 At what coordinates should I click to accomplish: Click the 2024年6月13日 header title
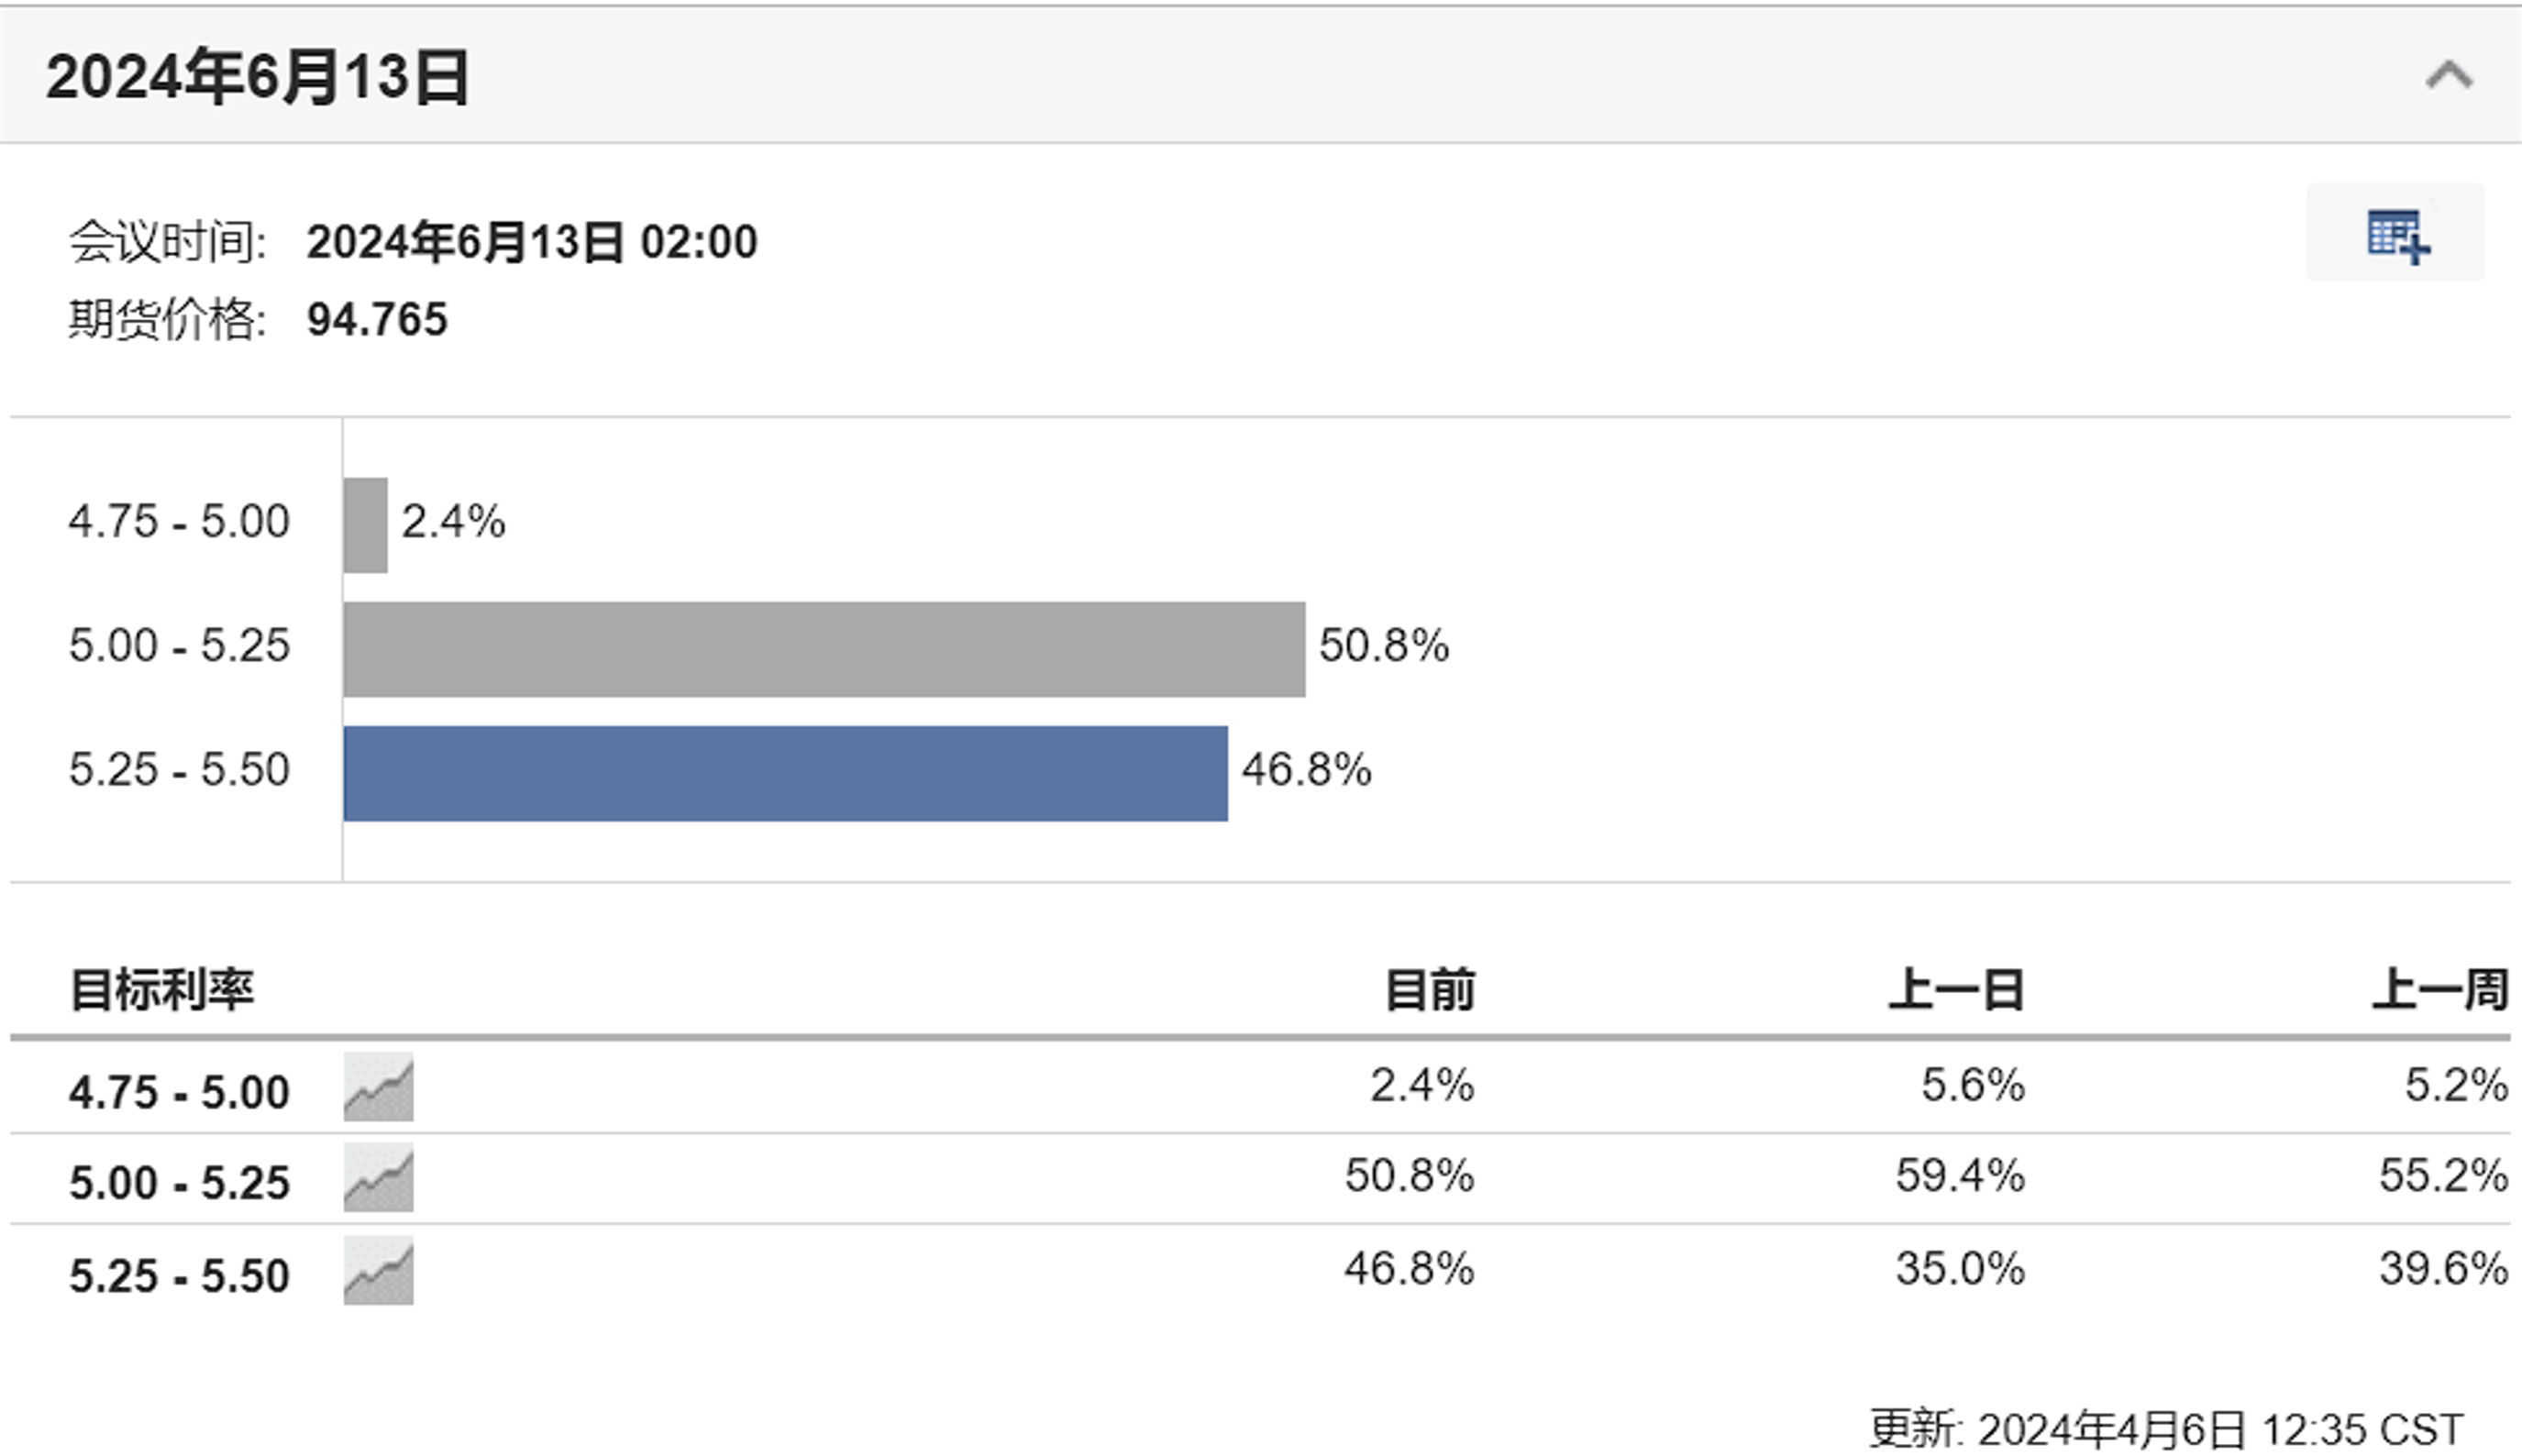258,77
